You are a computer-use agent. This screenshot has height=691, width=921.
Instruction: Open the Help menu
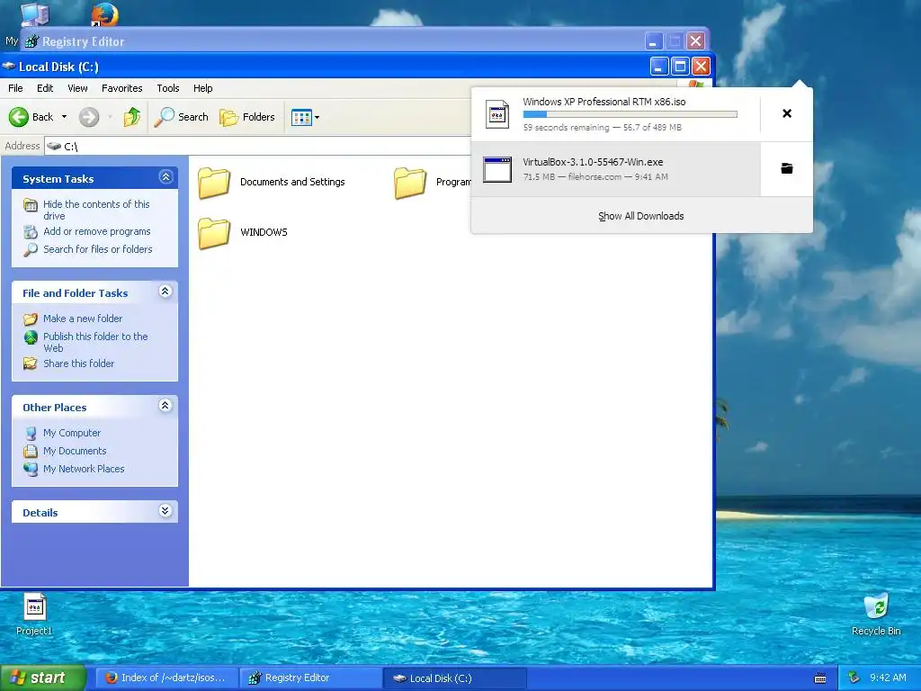tap(203, 88)
